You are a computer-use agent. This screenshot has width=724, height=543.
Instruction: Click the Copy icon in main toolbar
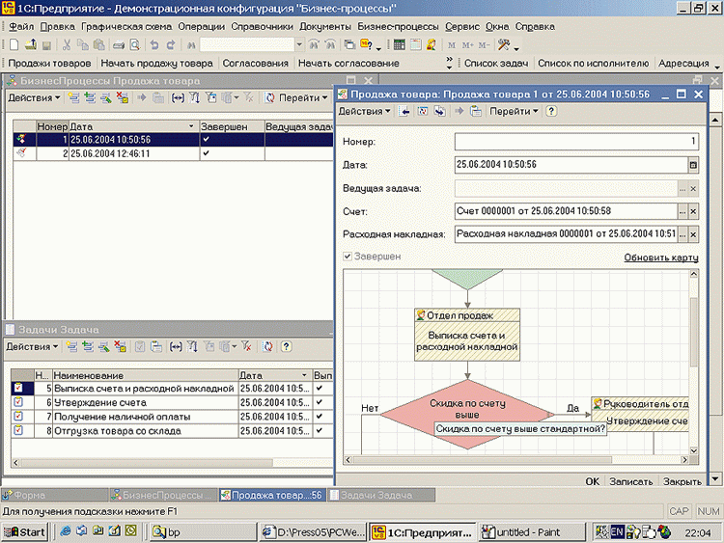click(83, 44)
